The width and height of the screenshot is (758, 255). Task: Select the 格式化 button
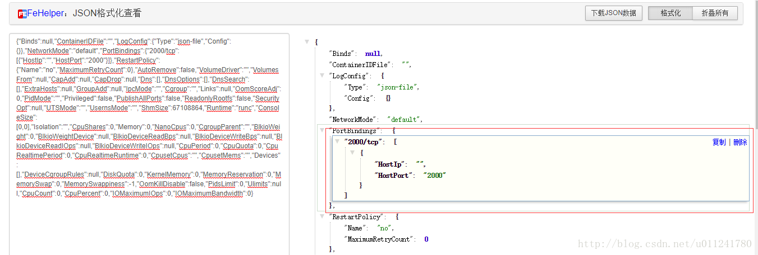[670, 13]
